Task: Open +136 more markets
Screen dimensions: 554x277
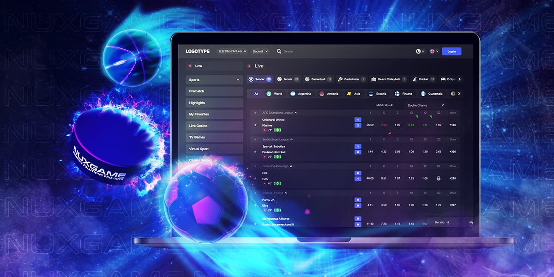Action: tap(452, 125)
